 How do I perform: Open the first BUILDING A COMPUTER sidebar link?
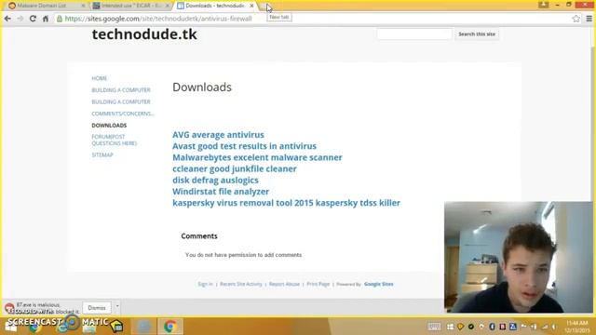point(121,90)
